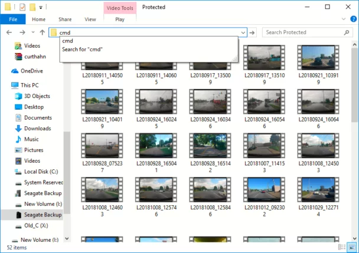Select video L20181008_124503
The height and width of the screenshot is (253, 359).
tap(318, 153)
